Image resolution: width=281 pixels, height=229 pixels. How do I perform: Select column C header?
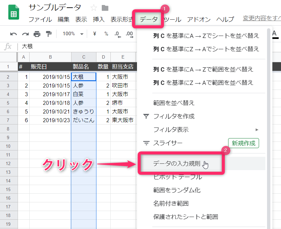pyautogui.click(x=84, y=57)
